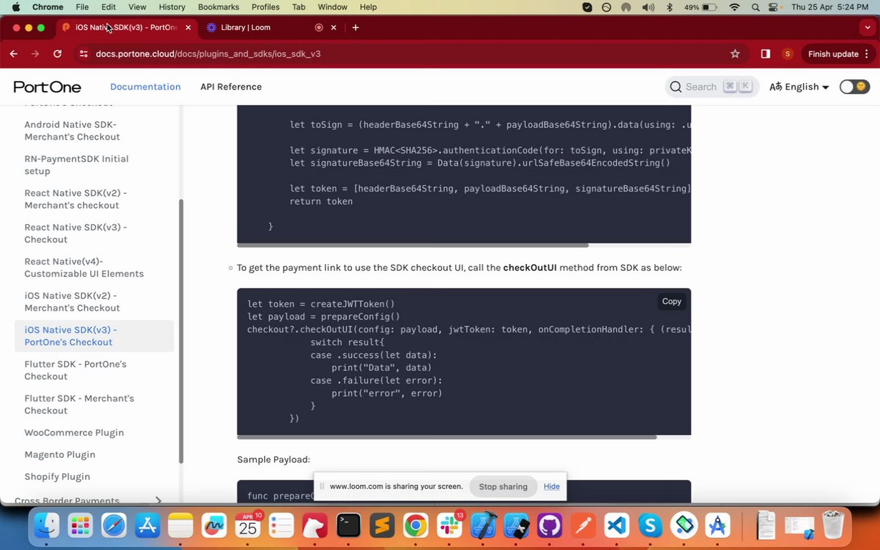This screenshot has width=880, height=550.
Task: Click the JWT code block horizontal scrollbar
Action: tap(412, 245)
